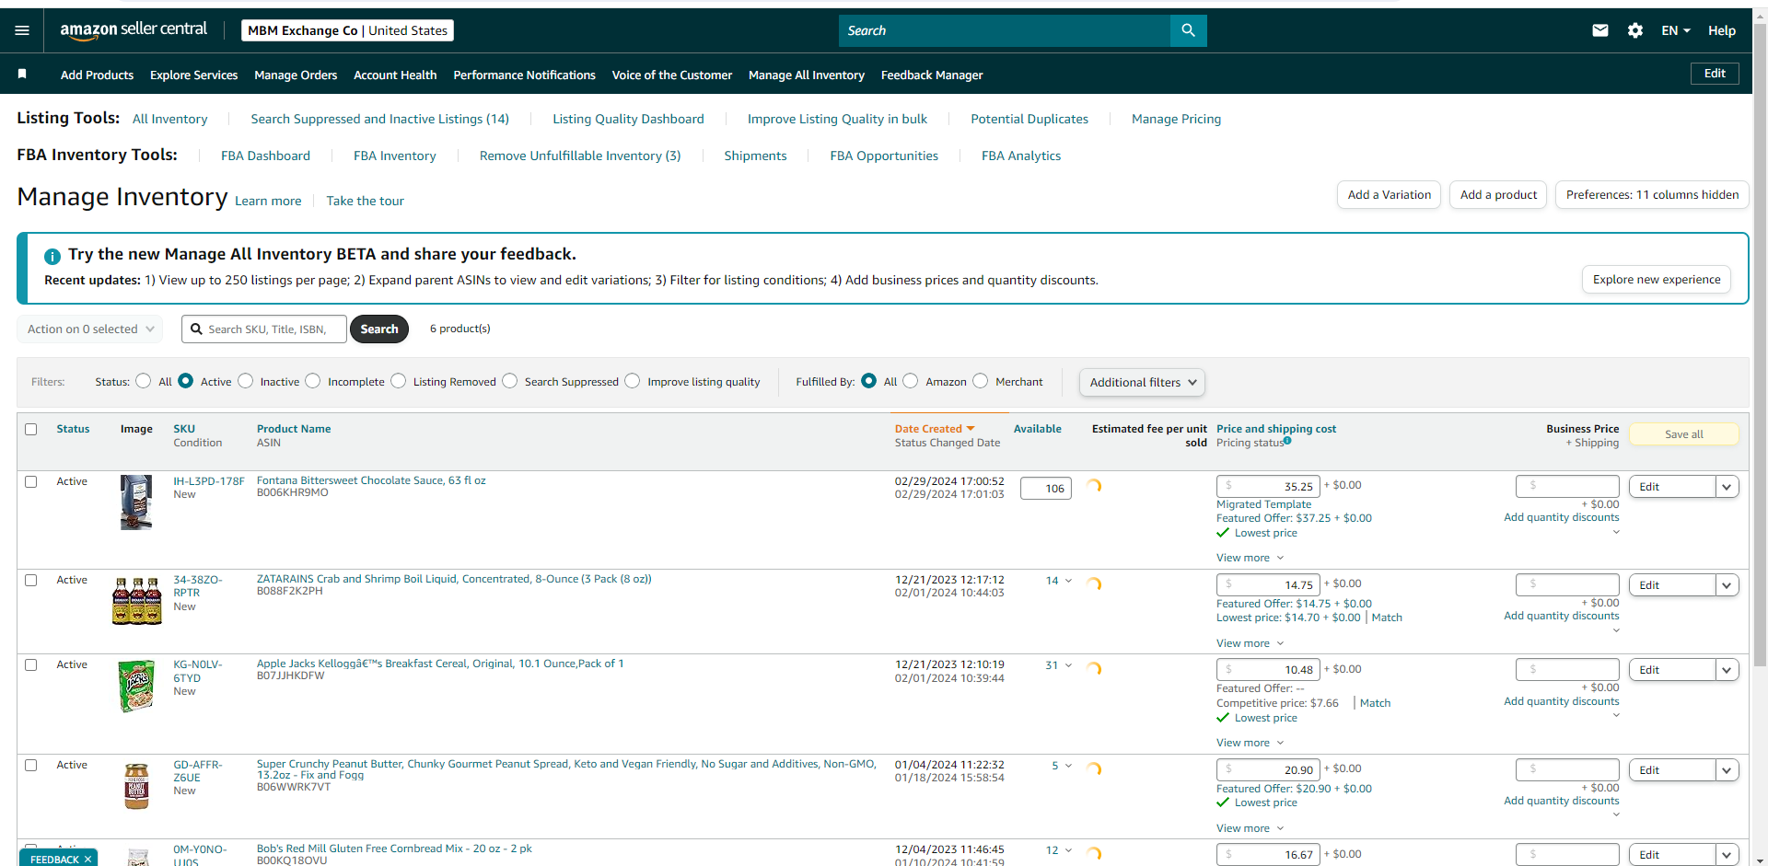Select Search Suppressed status filter
The height and width of the screenshot is (866, 1768).
[509, 381]
